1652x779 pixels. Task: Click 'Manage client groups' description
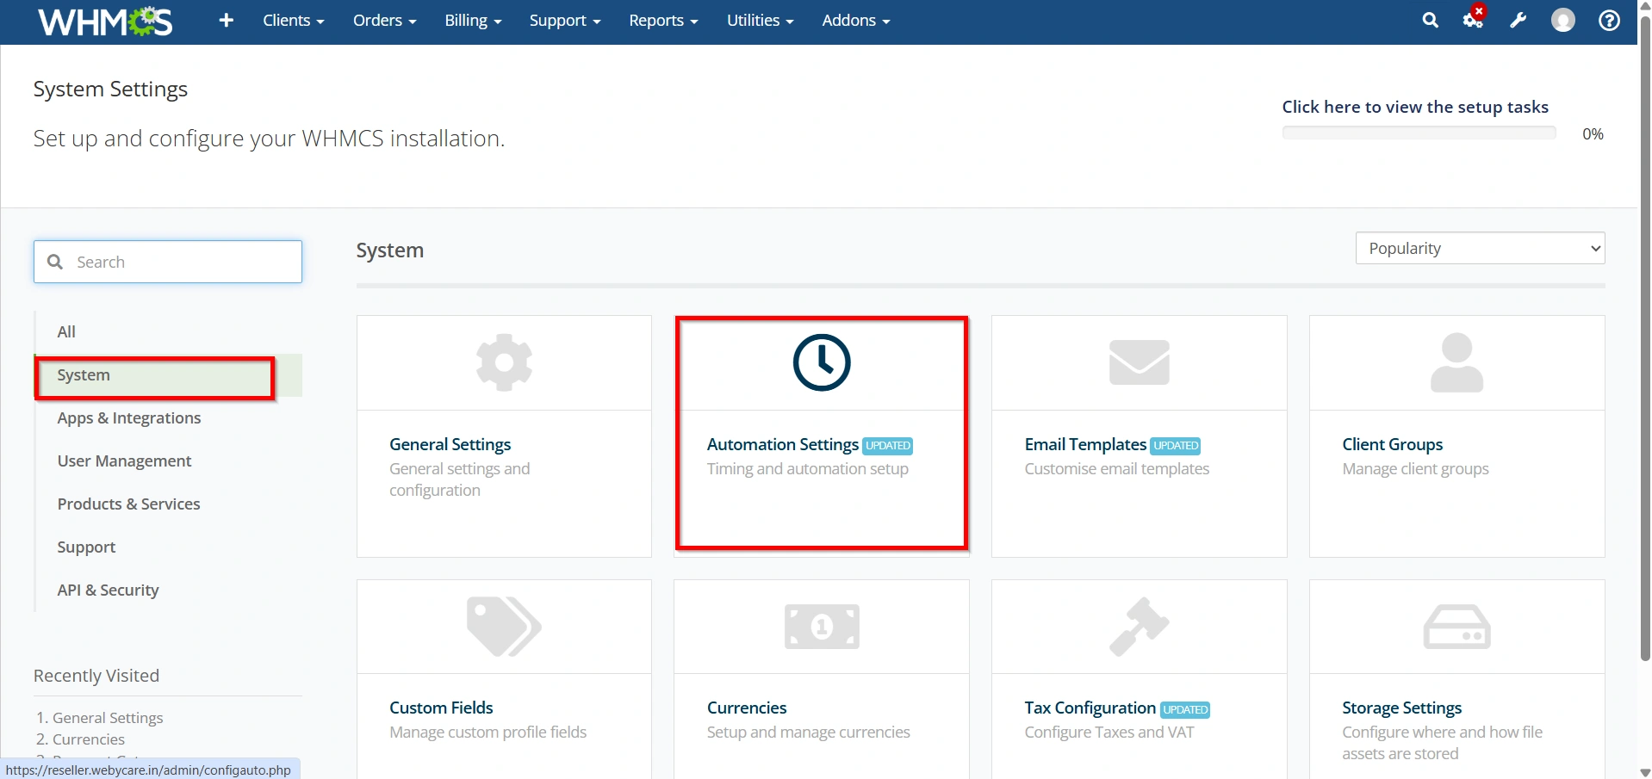point(1415,469)
